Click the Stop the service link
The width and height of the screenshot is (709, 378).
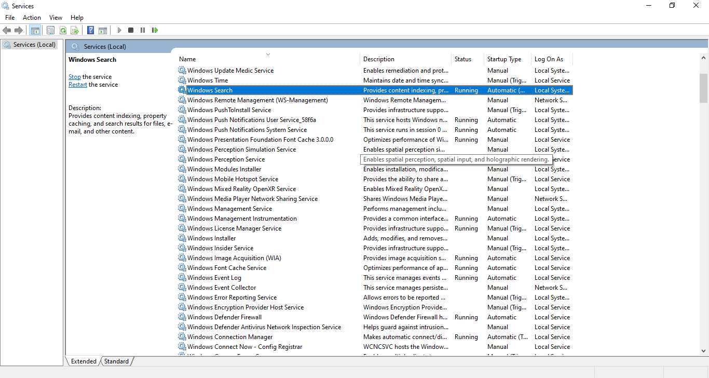75,77
